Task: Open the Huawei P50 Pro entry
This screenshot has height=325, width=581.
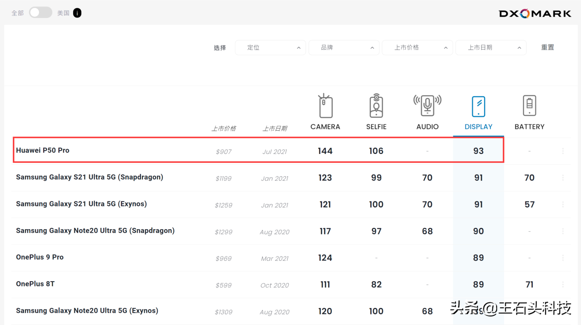Action: click(x=43, y=150)
